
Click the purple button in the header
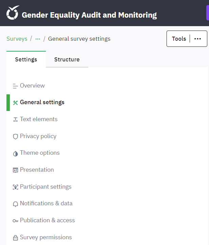click(x=207, y=13)
